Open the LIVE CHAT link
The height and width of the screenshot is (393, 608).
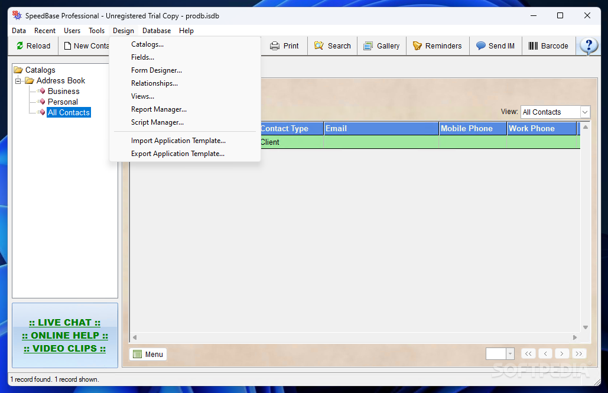[x=65, y=323]
